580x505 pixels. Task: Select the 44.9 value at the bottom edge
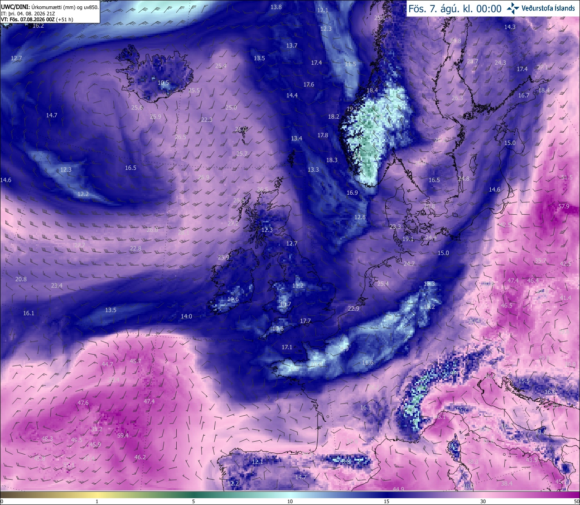[x=398, y=489]
